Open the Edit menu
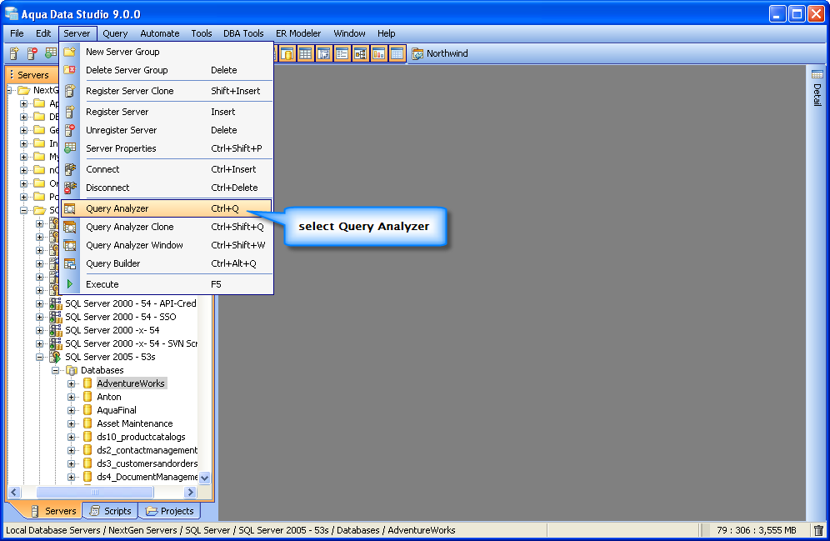Image resolution: width=830 pixels, height=541 pixels. [43, 33]
